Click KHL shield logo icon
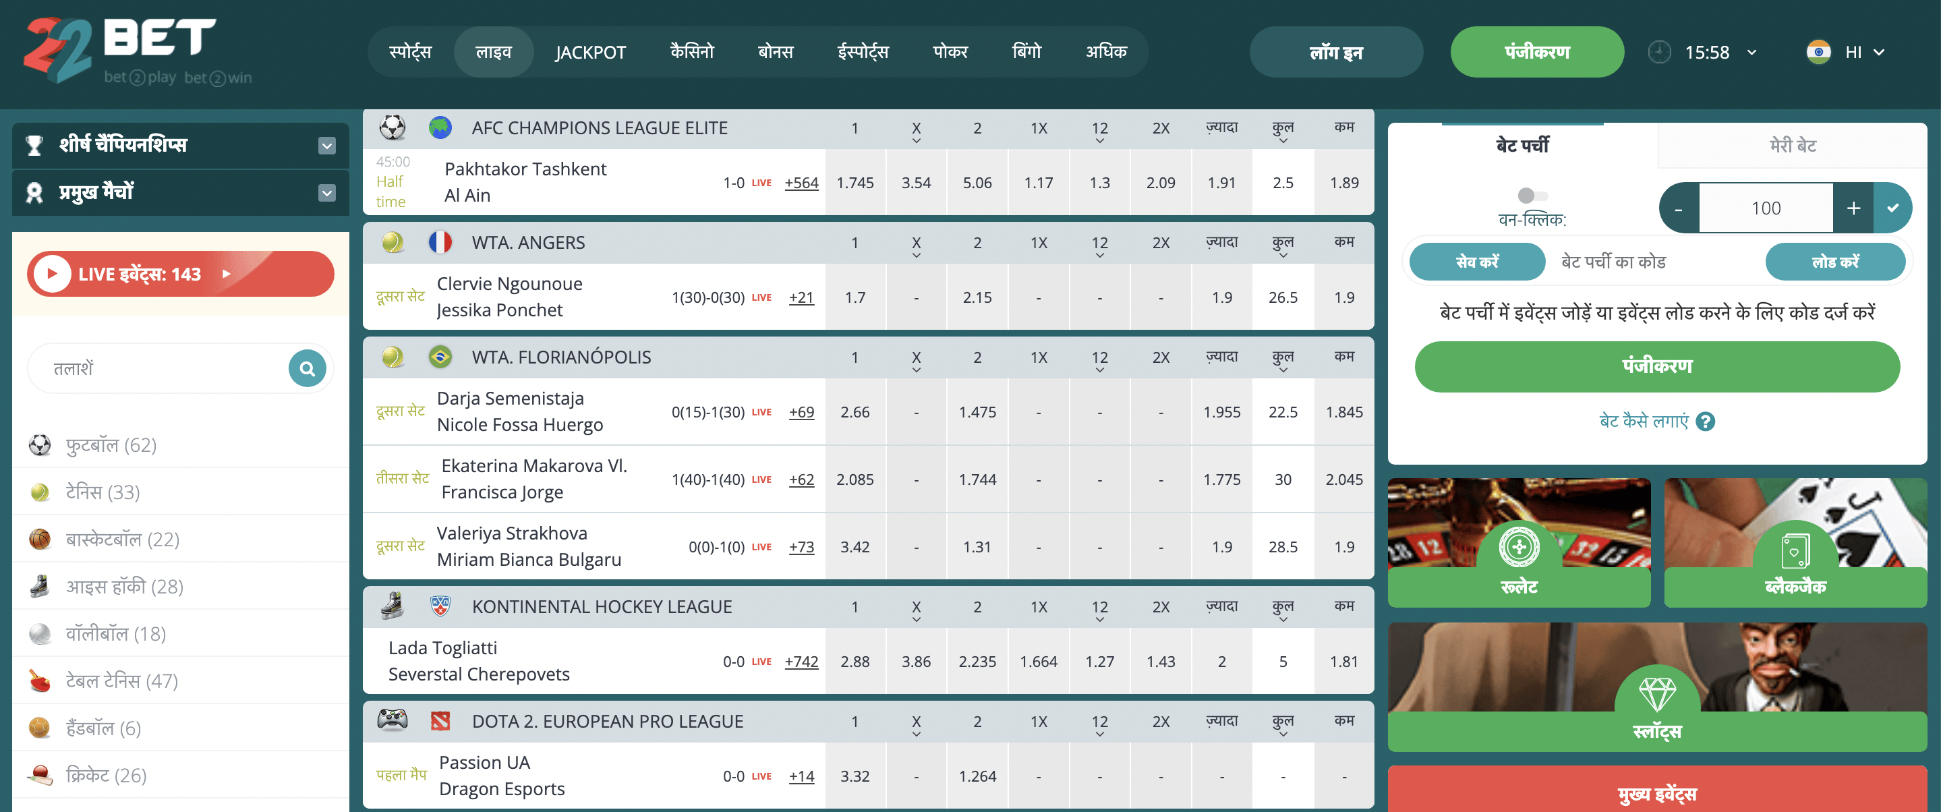This screenshot has width=1941, height=812. (440, 606)
